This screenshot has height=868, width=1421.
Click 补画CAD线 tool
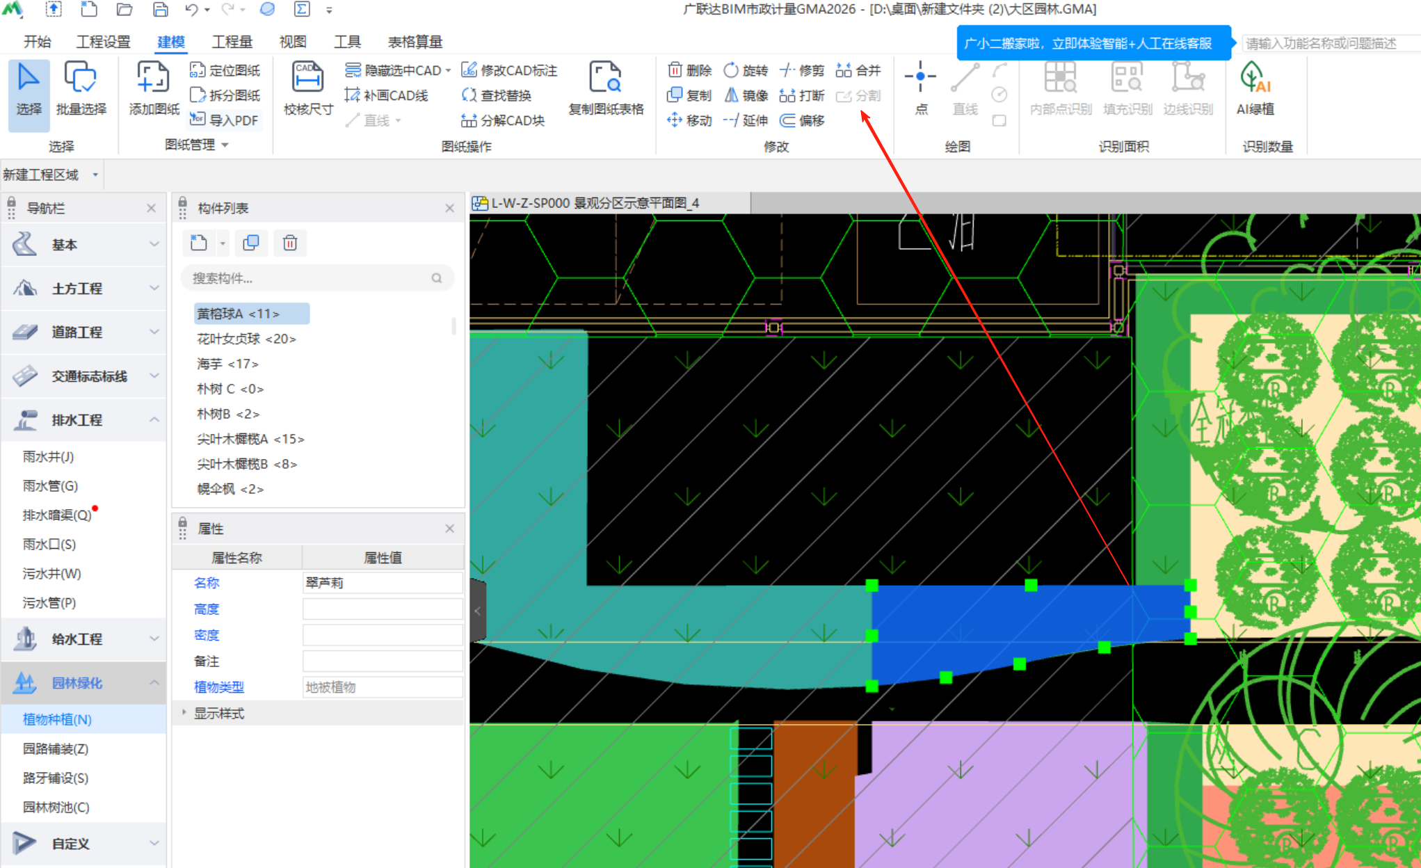pyautogui.click(x=387, y=95)
